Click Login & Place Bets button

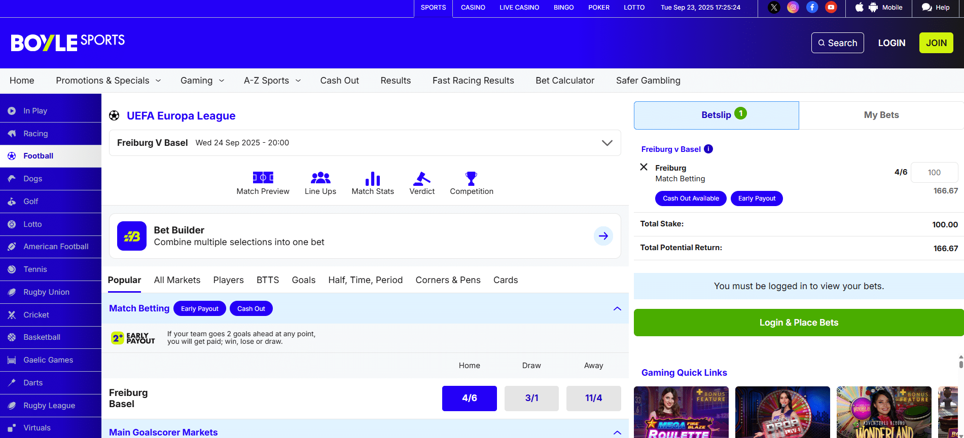tap(799, 323)
